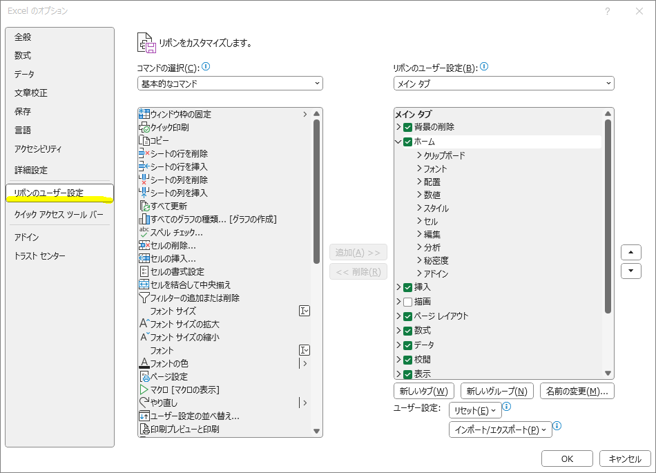The height and width of the screenshot is (473, 656).
Task: Expand the スタイル group
Action: pyautogui.click(x=419, y=208)
